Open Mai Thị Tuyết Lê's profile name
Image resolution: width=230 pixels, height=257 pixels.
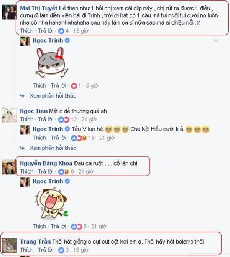coord(43,8)
